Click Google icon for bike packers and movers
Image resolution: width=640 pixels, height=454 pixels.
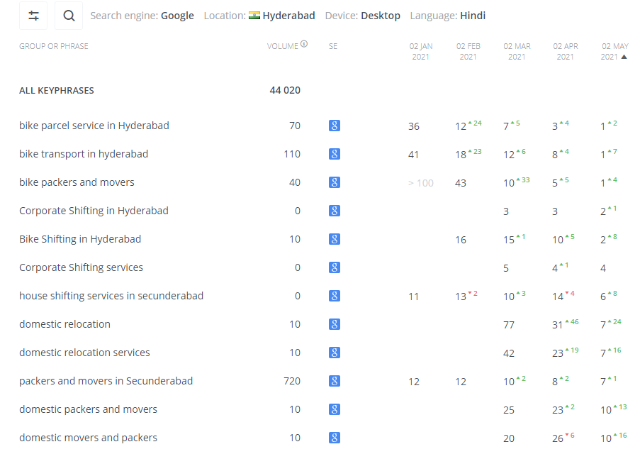335,182
